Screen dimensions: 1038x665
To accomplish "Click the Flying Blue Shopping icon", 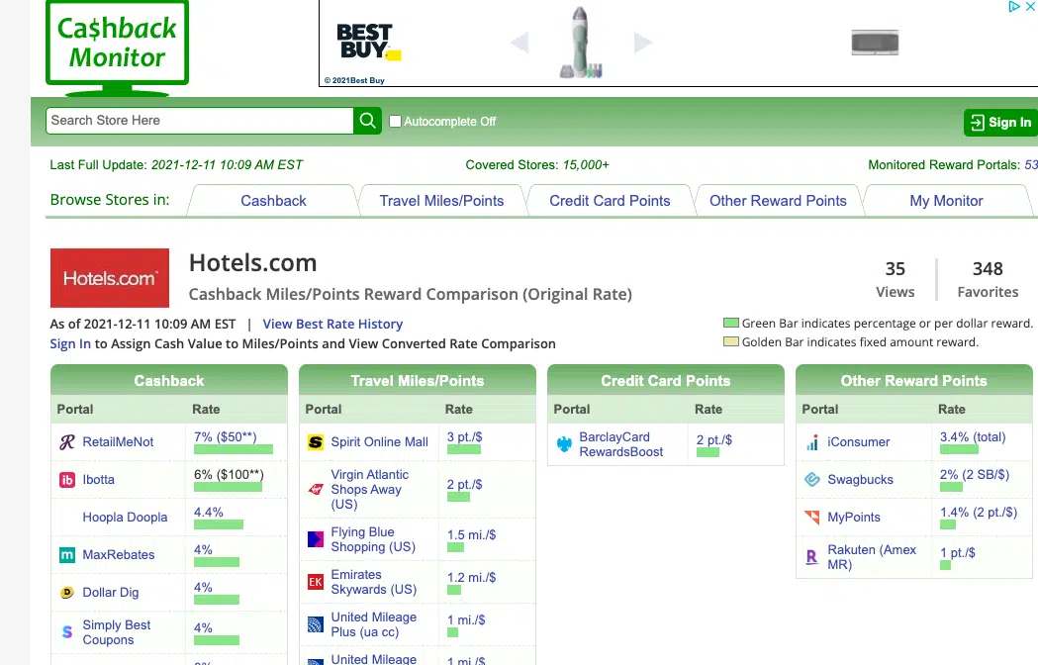I will tap(316, 539).
